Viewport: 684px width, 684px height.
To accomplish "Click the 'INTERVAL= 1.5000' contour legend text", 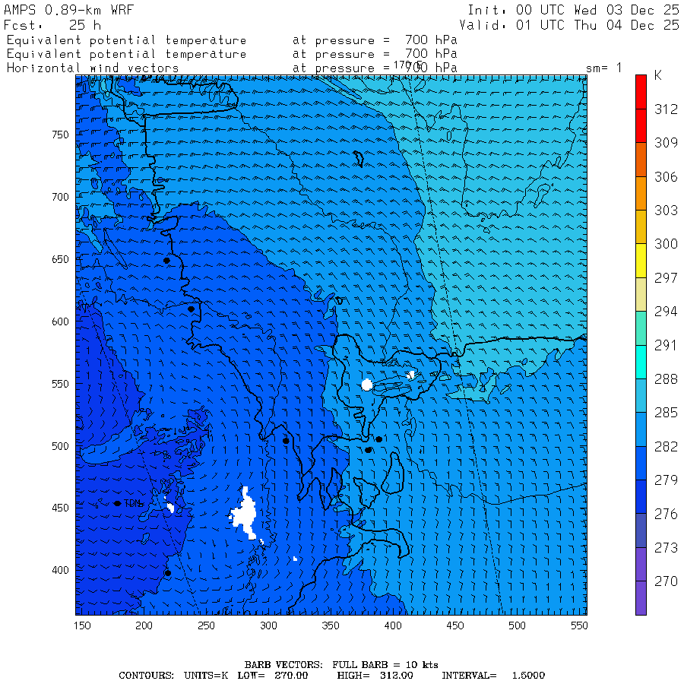I will (x=493, y=676).
